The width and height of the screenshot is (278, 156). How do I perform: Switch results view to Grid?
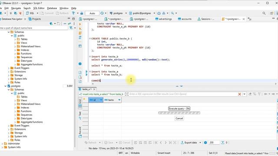point(80,103)
